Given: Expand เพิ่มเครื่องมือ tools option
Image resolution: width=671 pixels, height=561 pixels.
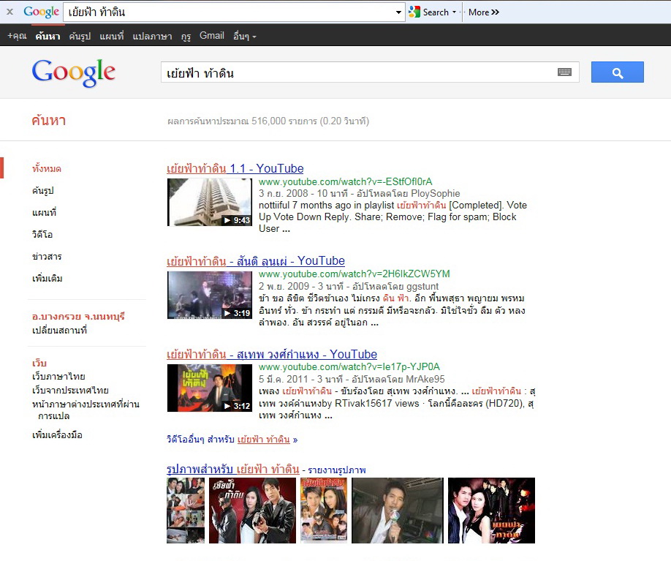Looking at the screenshot, I should (x=57, y=435).
